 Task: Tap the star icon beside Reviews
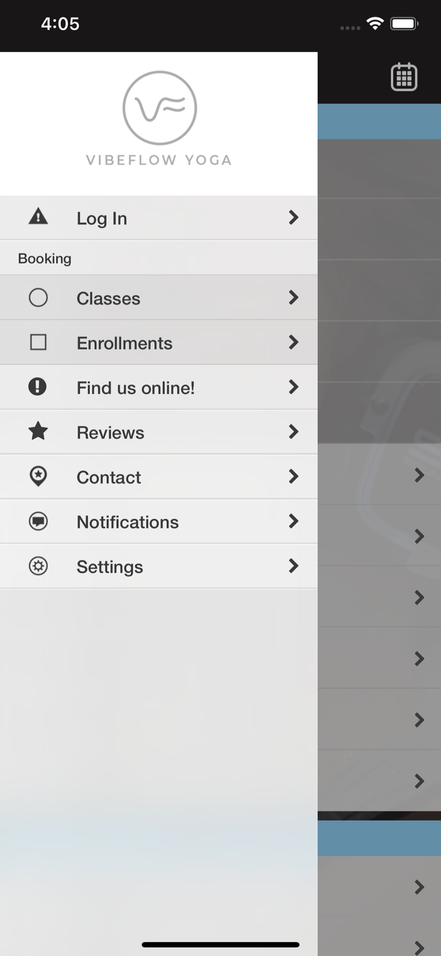38,431
